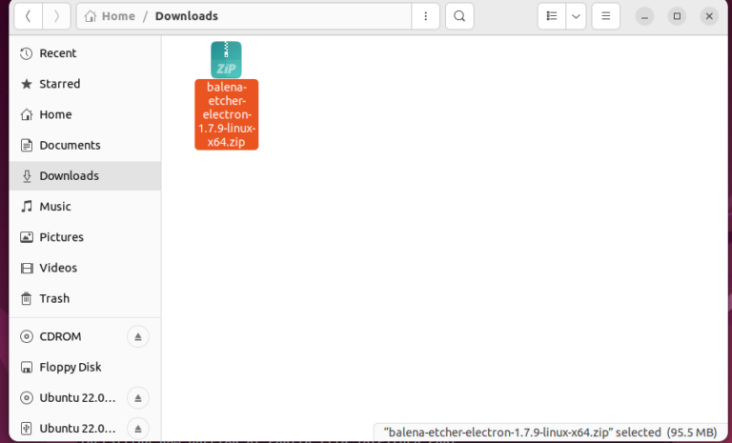Expand the view options dropdown arrow
The image size is (732, 443).
(x=576, y=16)
